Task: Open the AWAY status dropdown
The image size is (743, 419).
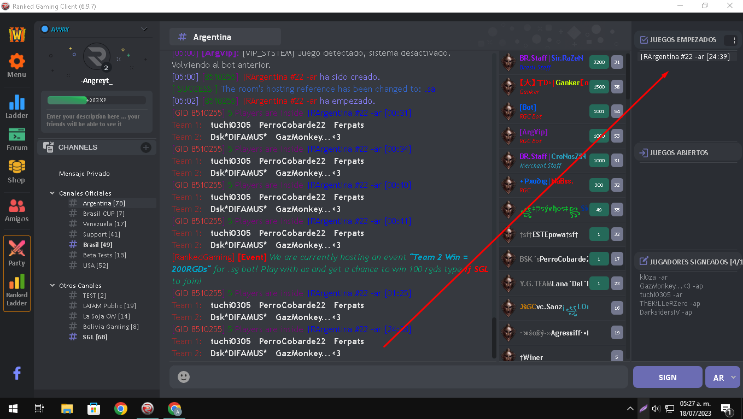Action: point(144,29)
